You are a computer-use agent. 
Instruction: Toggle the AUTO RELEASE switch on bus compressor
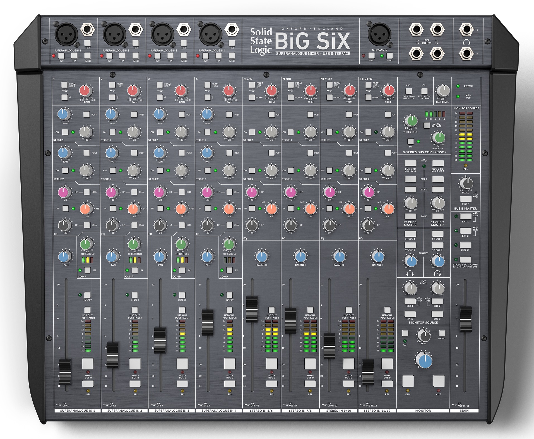427,125
